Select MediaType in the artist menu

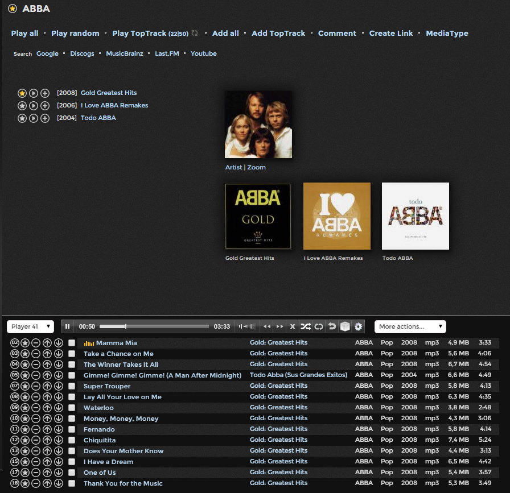(x=447, y=34)
